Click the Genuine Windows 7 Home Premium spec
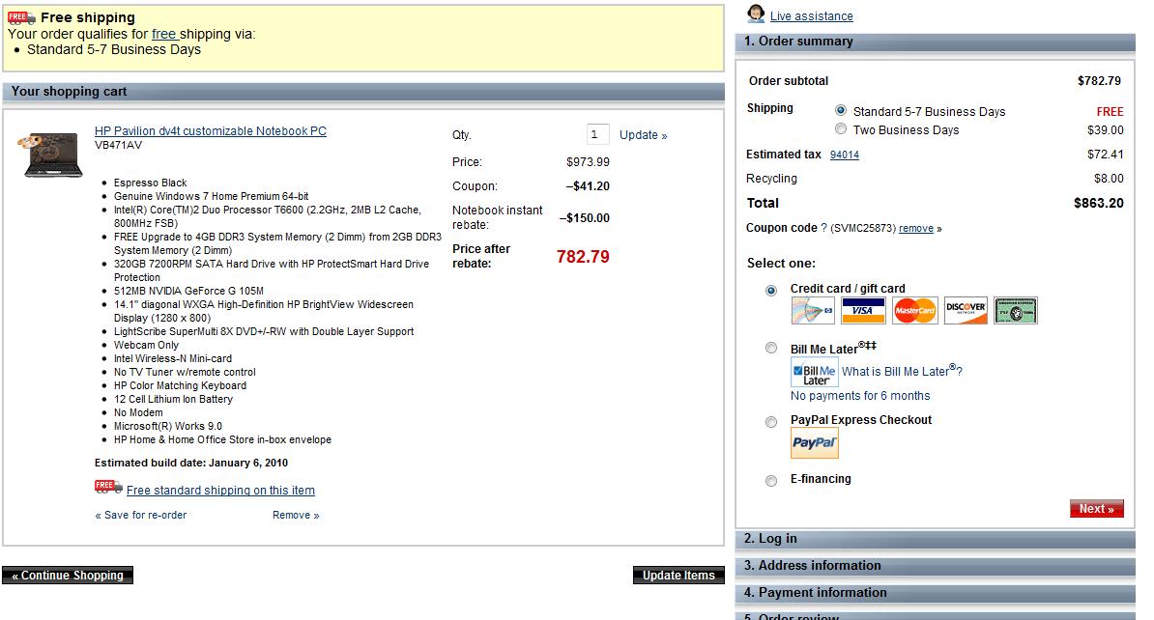 [x=212, y=196]
